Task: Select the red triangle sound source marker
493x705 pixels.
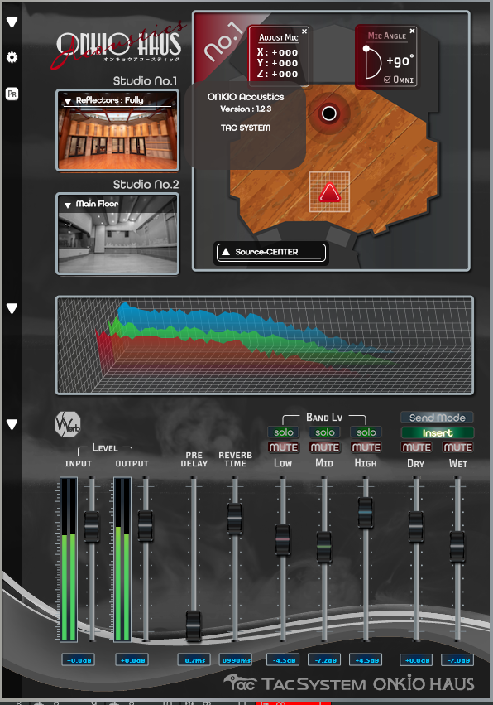Action: click(x=329, y=192)
